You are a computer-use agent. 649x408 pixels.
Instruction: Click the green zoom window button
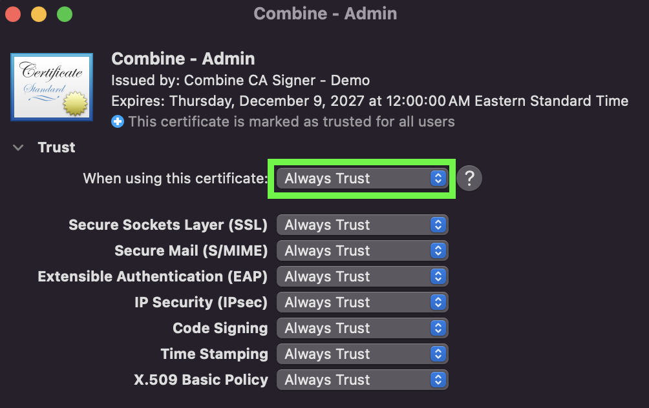coord(65,14)
